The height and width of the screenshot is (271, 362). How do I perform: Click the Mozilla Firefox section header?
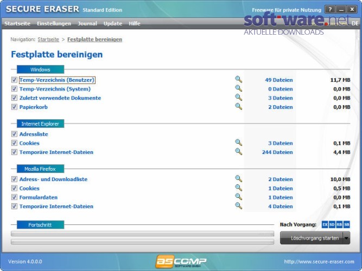(40, 169)
